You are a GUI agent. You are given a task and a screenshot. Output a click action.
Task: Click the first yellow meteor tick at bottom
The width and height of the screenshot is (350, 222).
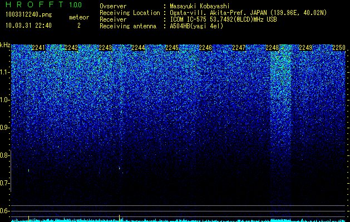tap(28, 218)
